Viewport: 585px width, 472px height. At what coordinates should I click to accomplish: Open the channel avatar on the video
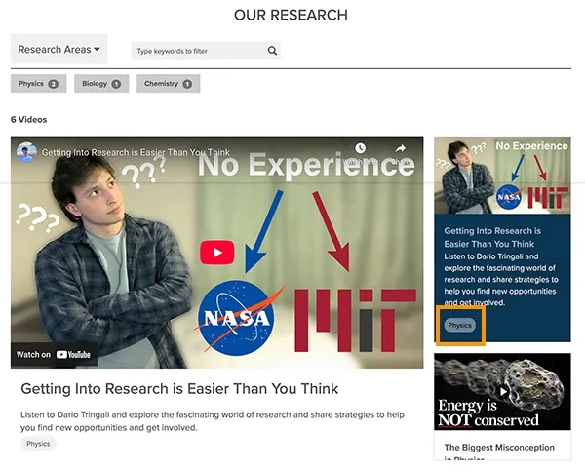[26, 152]
